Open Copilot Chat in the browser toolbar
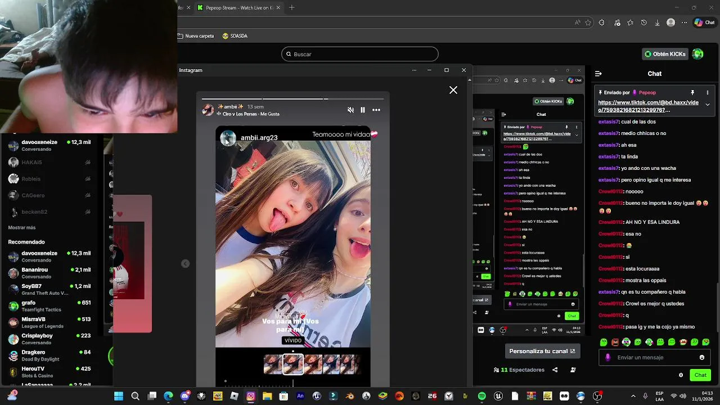720x405 pixels. coord(704,22)
